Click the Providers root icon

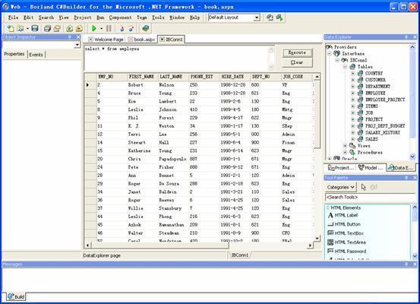(329, 47)
